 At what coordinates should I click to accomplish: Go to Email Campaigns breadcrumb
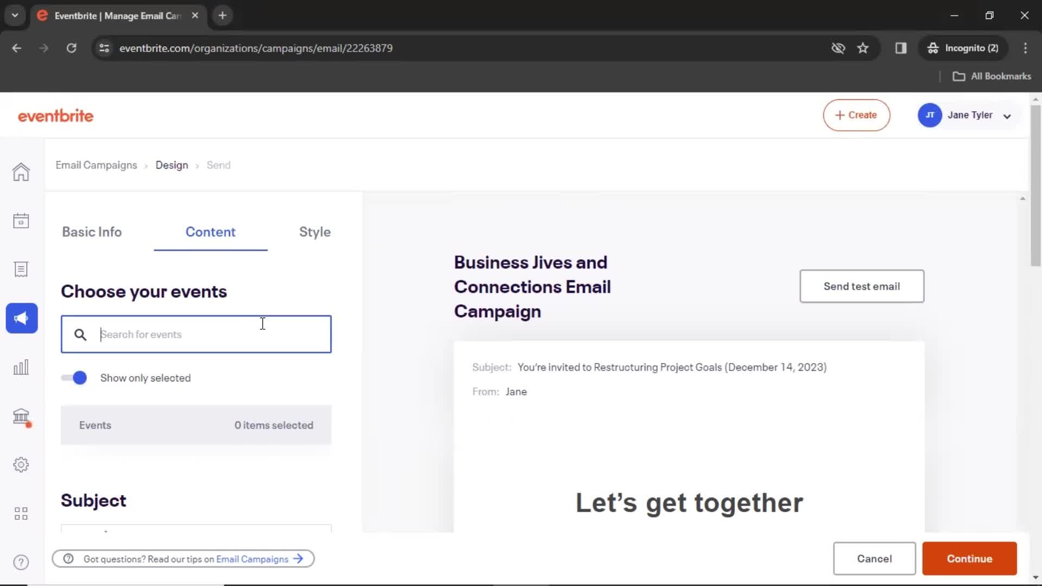(x=96, y=165)
